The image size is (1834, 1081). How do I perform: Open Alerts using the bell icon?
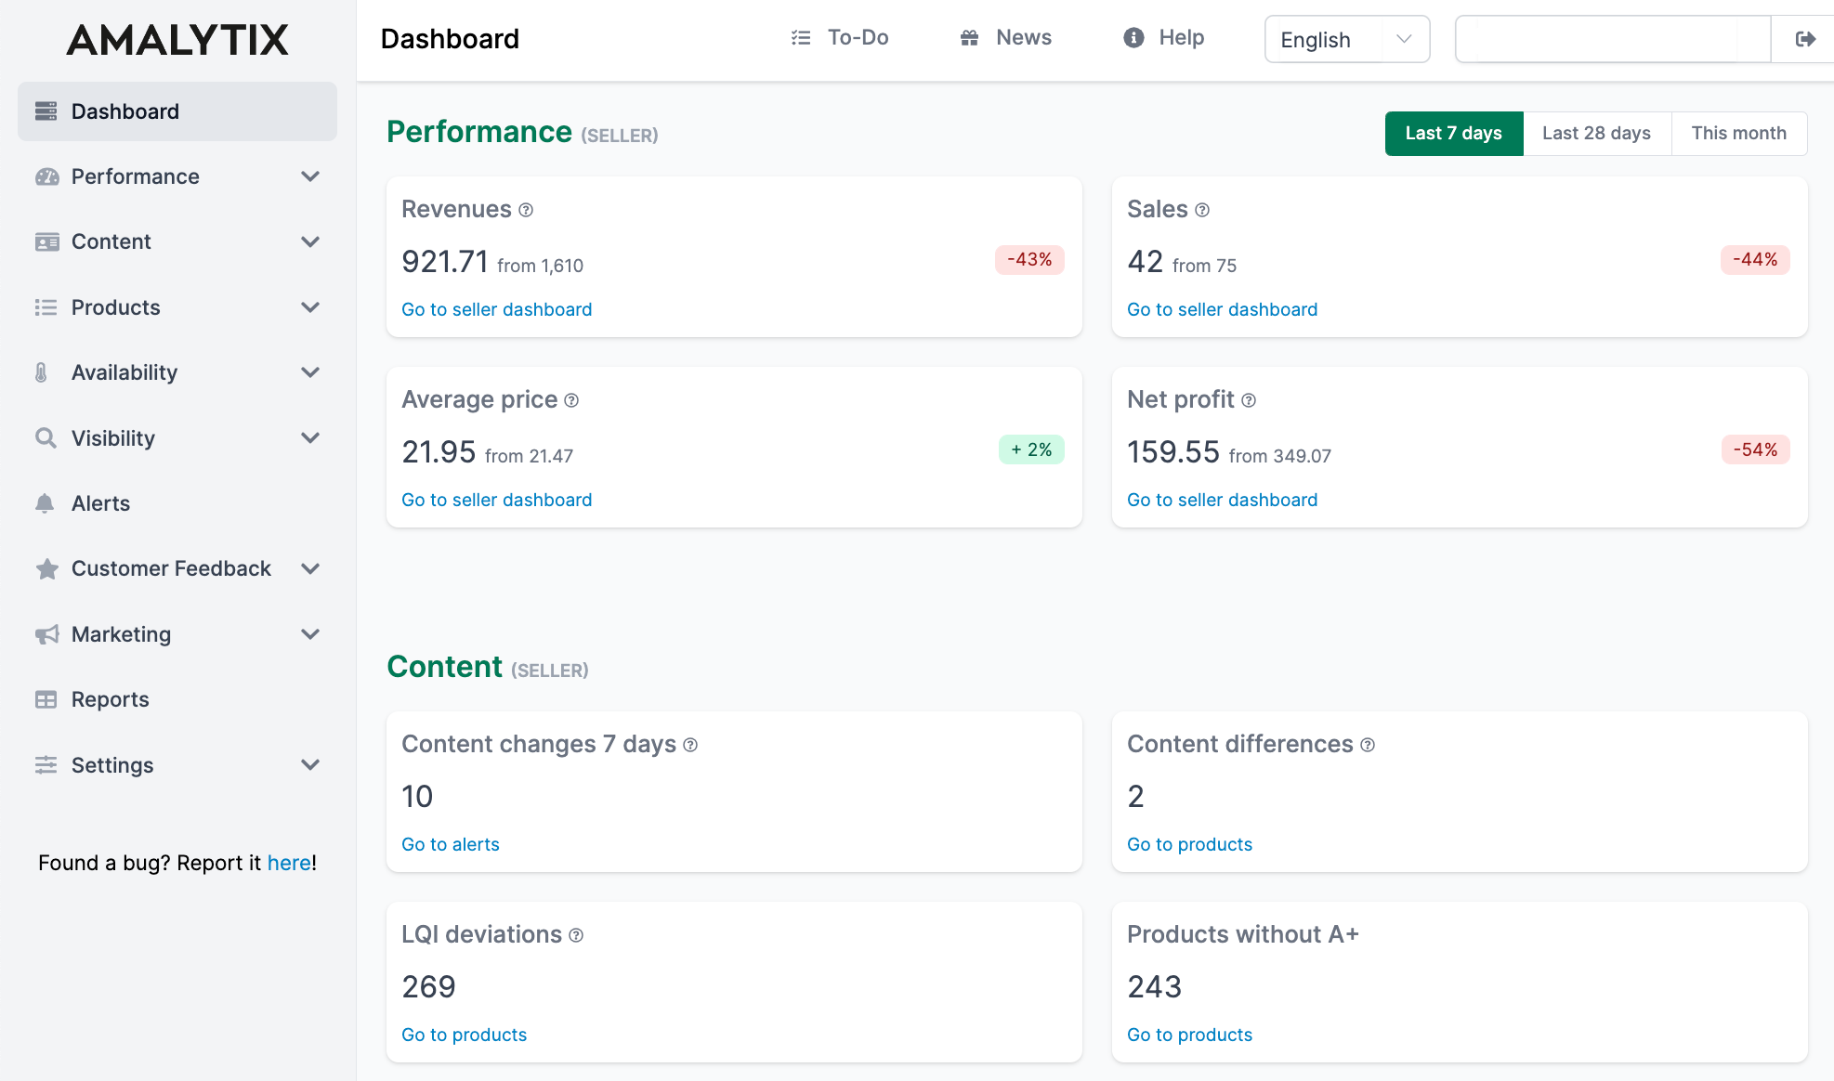[46, 503]
